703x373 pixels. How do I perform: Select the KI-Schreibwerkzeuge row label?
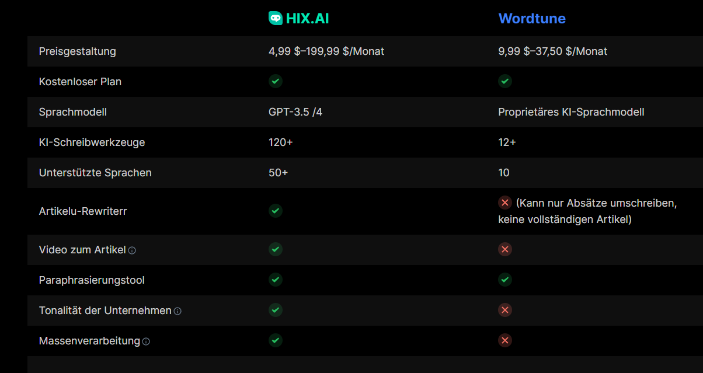click(x=92, y=142)
